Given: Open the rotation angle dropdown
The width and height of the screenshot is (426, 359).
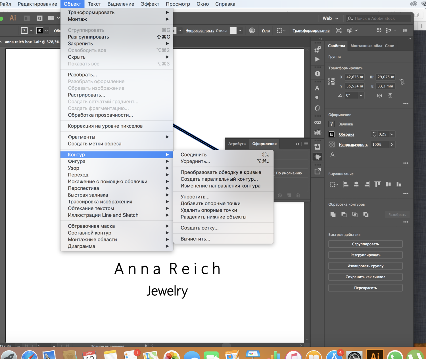Looking at the screenshot, I should 361,95.
